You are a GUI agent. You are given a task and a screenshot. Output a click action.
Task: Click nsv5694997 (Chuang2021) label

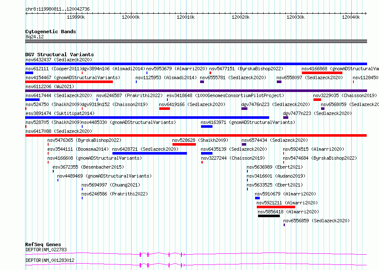coord(111,185)
